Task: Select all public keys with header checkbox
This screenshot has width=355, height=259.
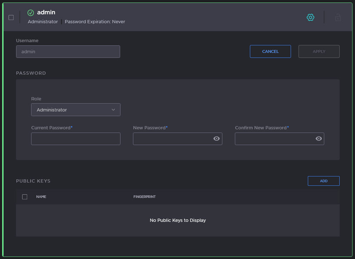Action: pyautogui.click(x=25, y=197)
